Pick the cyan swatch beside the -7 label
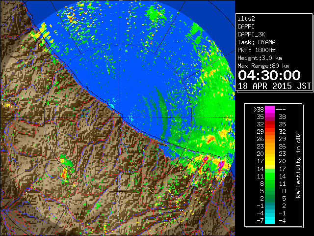This screenshot has height=236, width=314. [x=270, y=220]
